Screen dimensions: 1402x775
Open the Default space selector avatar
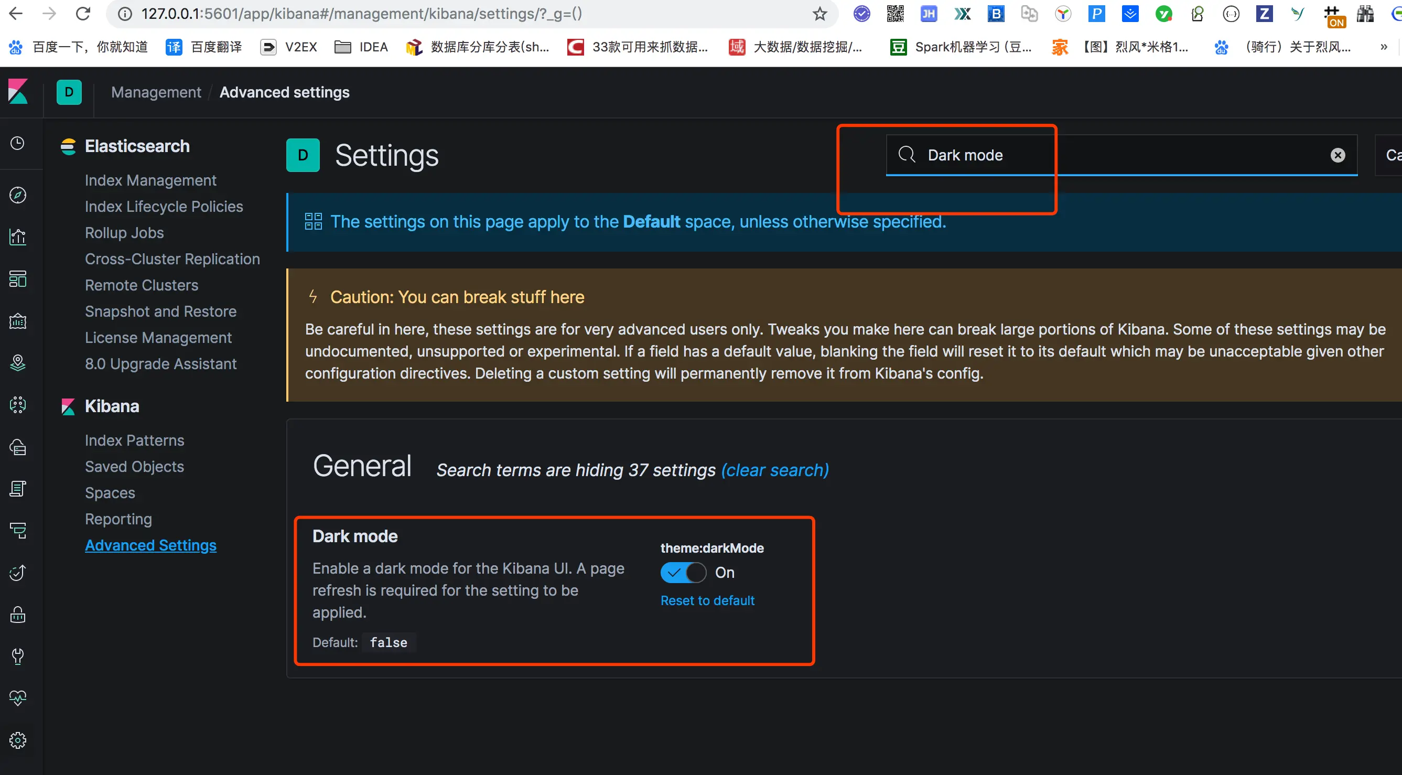tap(69, 92)
